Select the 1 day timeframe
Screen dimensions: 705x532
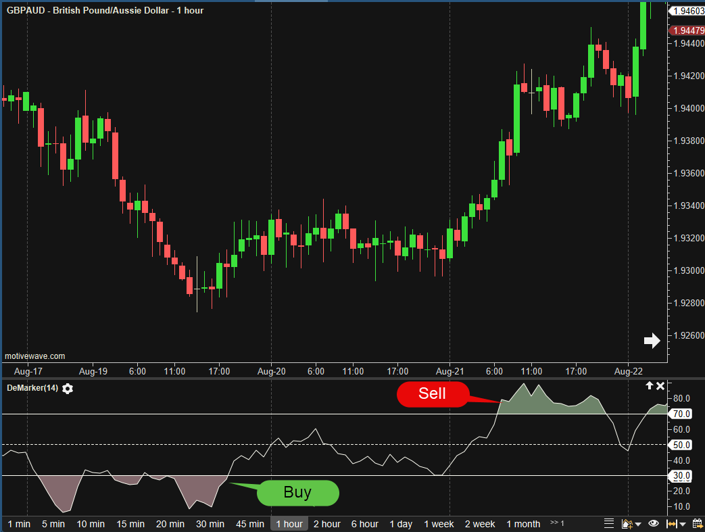tap(401, 524)
